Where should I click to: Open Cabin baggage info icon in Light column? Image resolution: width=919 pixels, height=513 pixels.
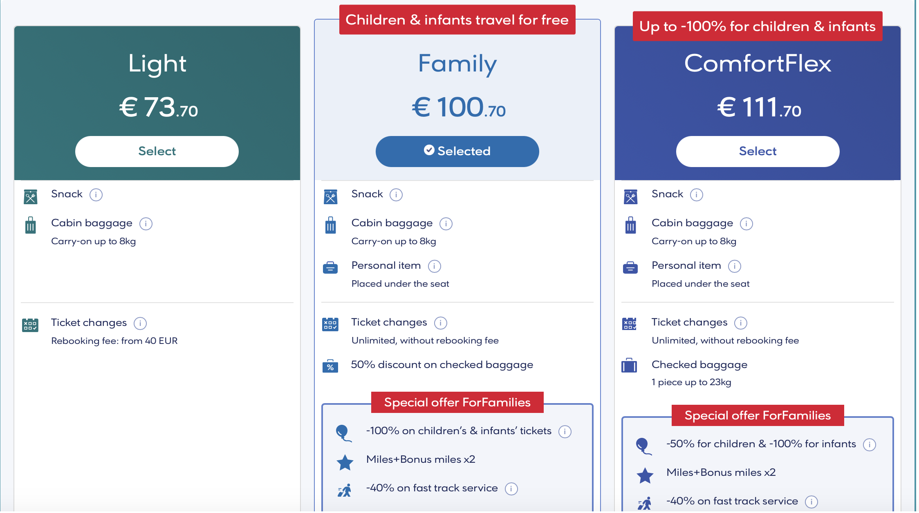click(x=146, y=224)
